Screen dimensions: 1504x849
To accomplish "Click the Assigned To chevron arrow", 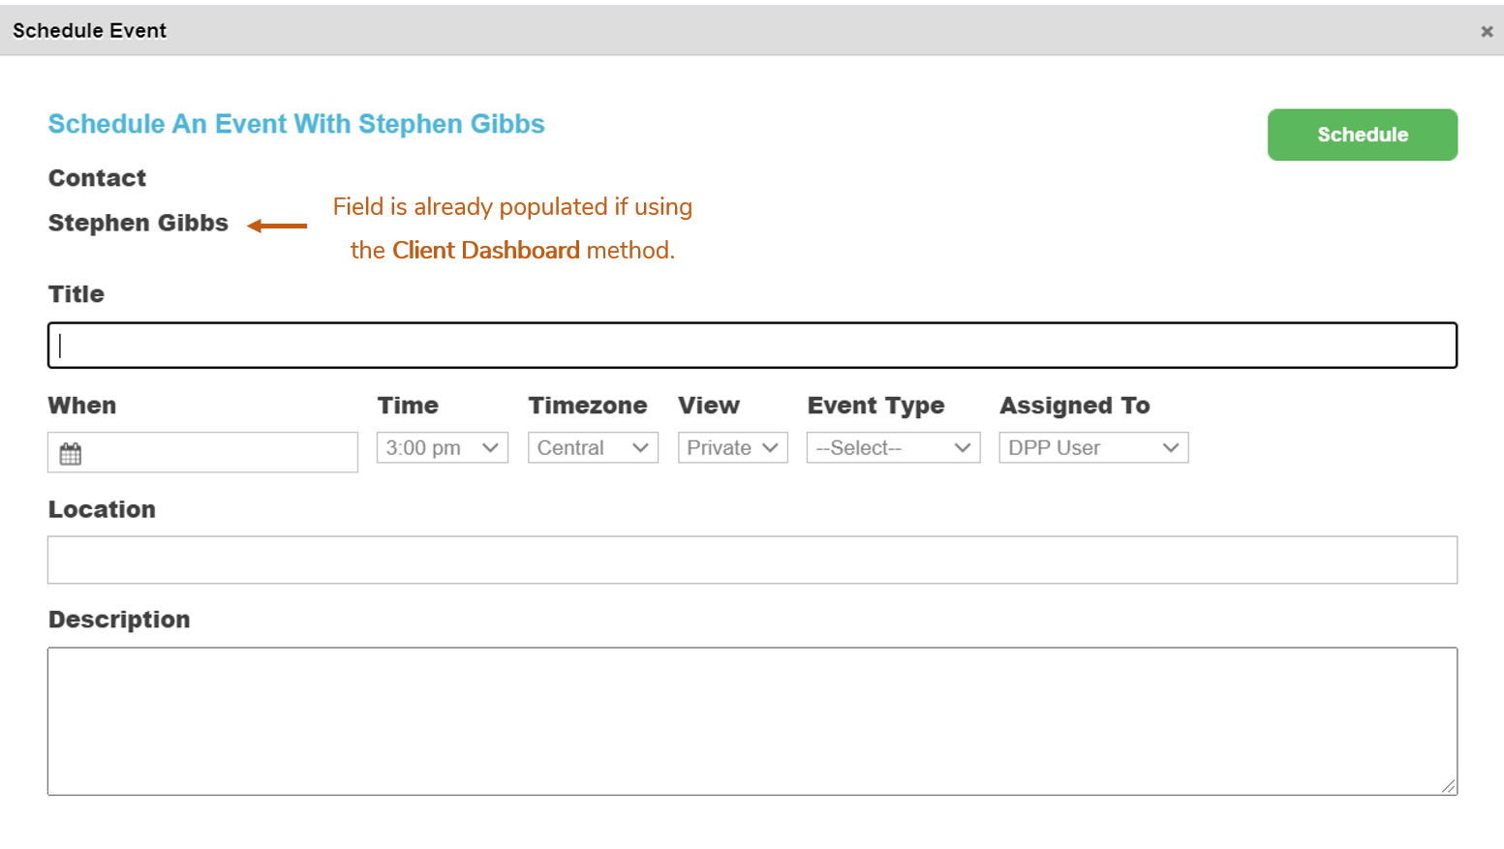I will [x=1171, y=447].
